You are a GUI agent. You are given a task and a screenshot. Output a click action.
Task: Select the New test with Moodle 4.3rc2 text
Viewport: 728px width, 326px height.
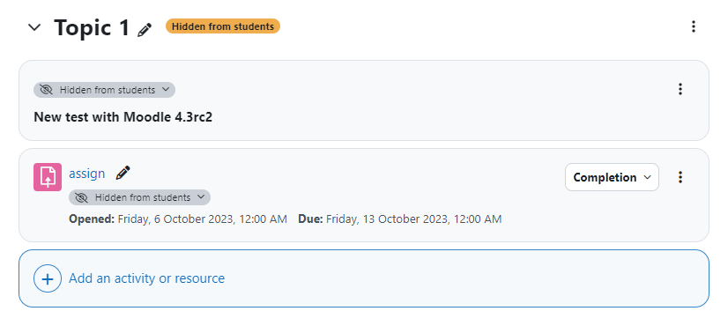[x=123, y=117]
